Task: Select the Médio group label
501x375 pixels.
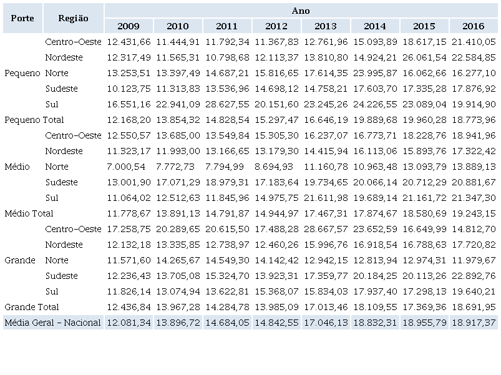Action: 17,167
